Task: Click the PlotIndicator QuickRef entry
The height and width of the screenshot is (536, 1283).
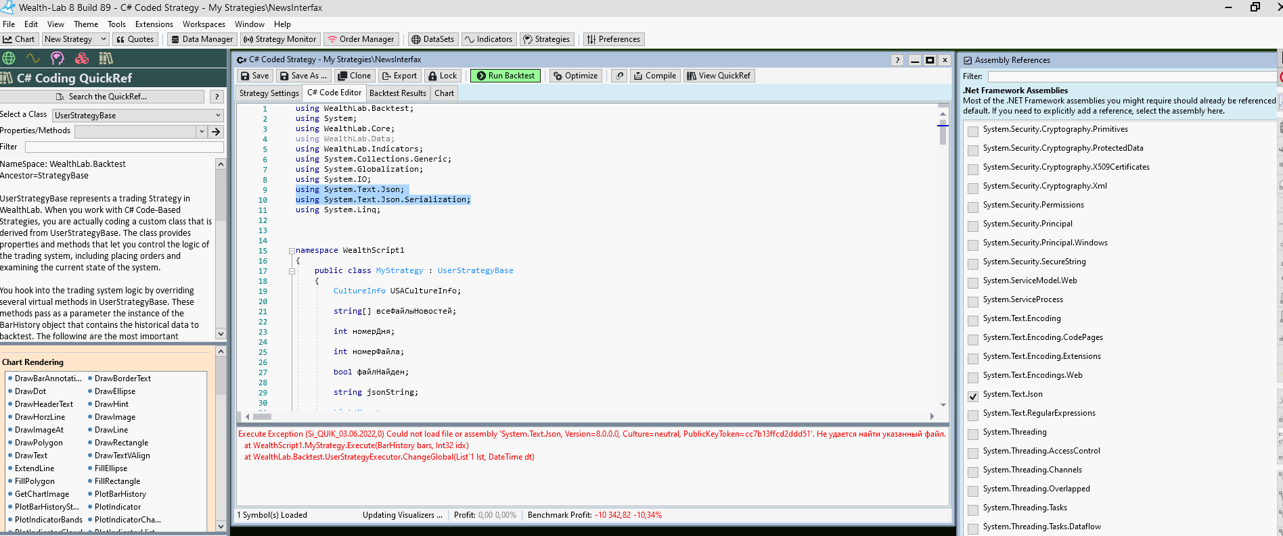Action: pos(118,507)
